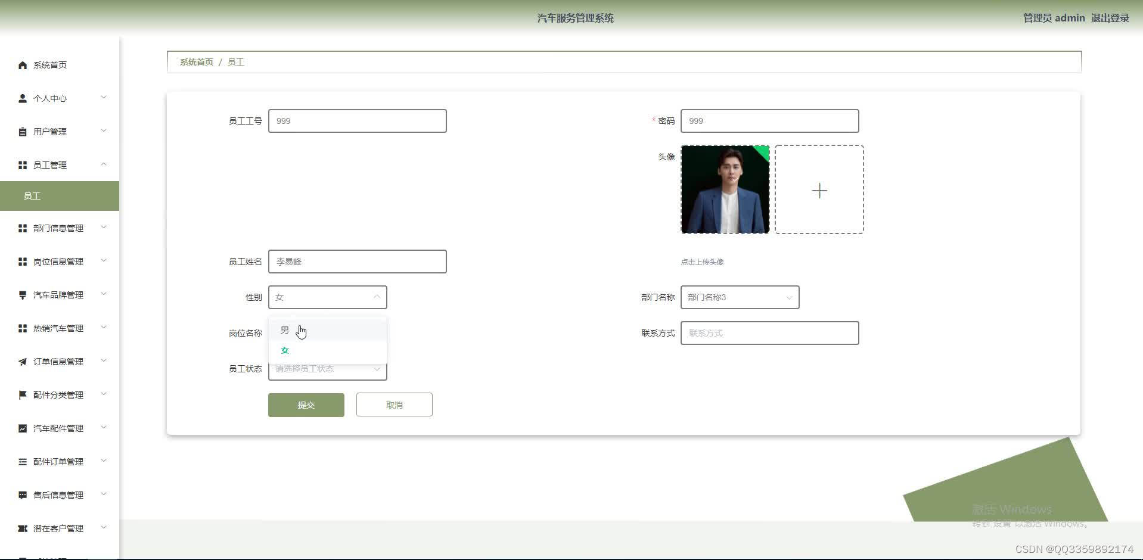Click the chat icon beside 售后信息管理
Viewport: 1143px width, 560px height.
(x=23, y=495)
